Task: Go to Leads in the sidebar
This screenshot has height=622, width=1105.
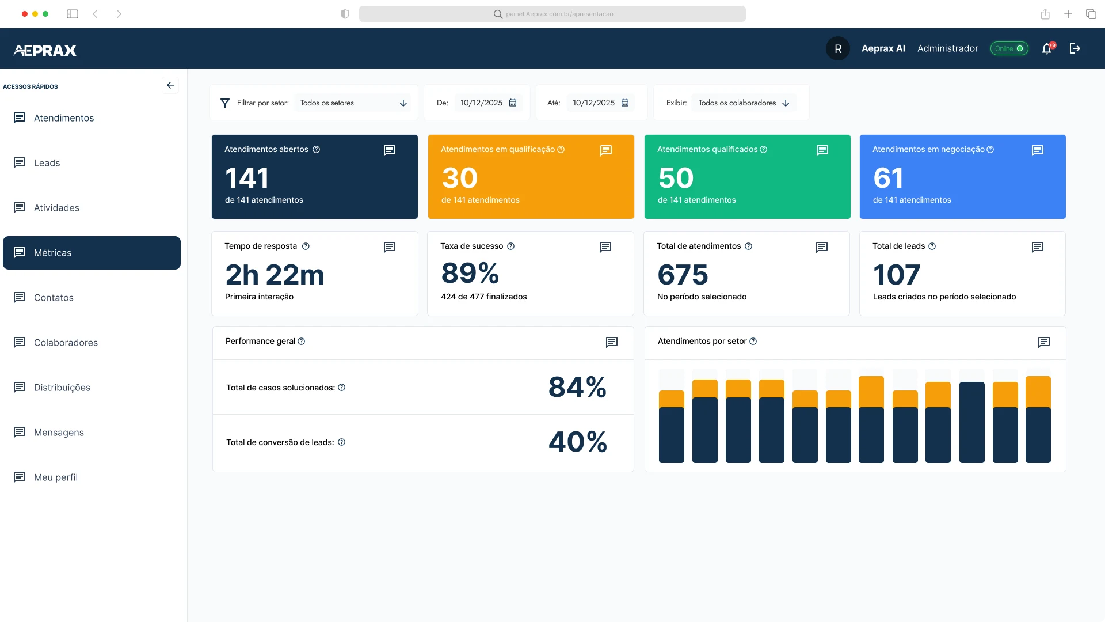Action: (92, 163)
